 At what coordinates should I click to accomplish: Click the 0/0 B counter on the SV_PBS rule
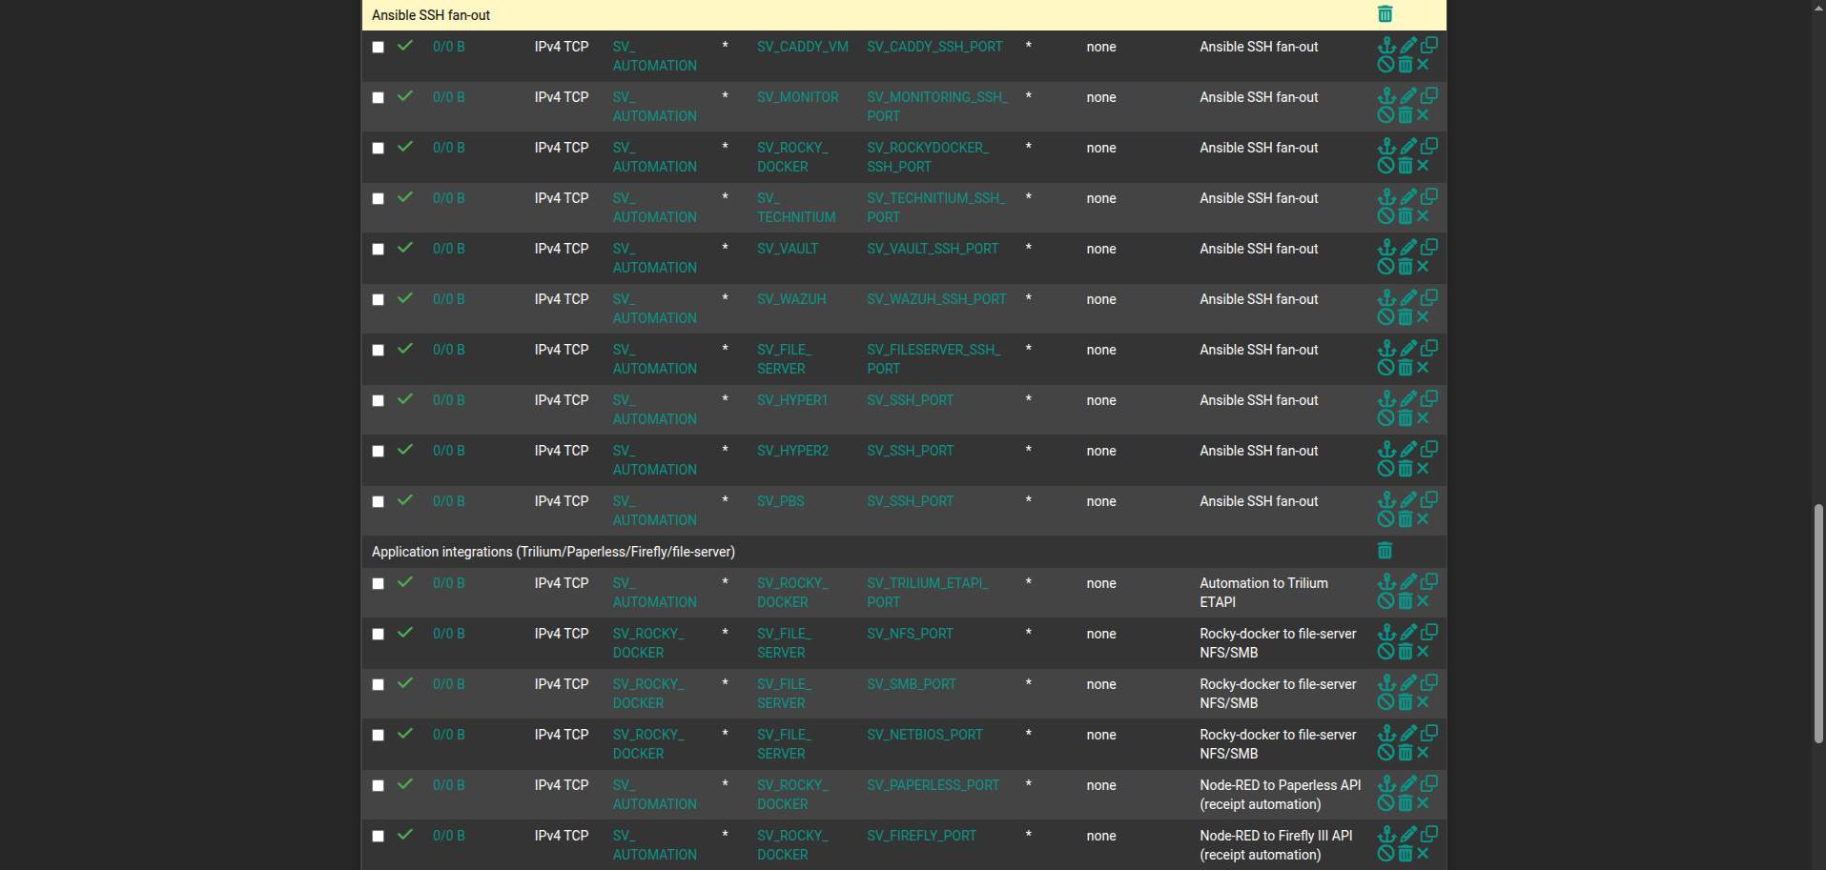tap(448, 501)
